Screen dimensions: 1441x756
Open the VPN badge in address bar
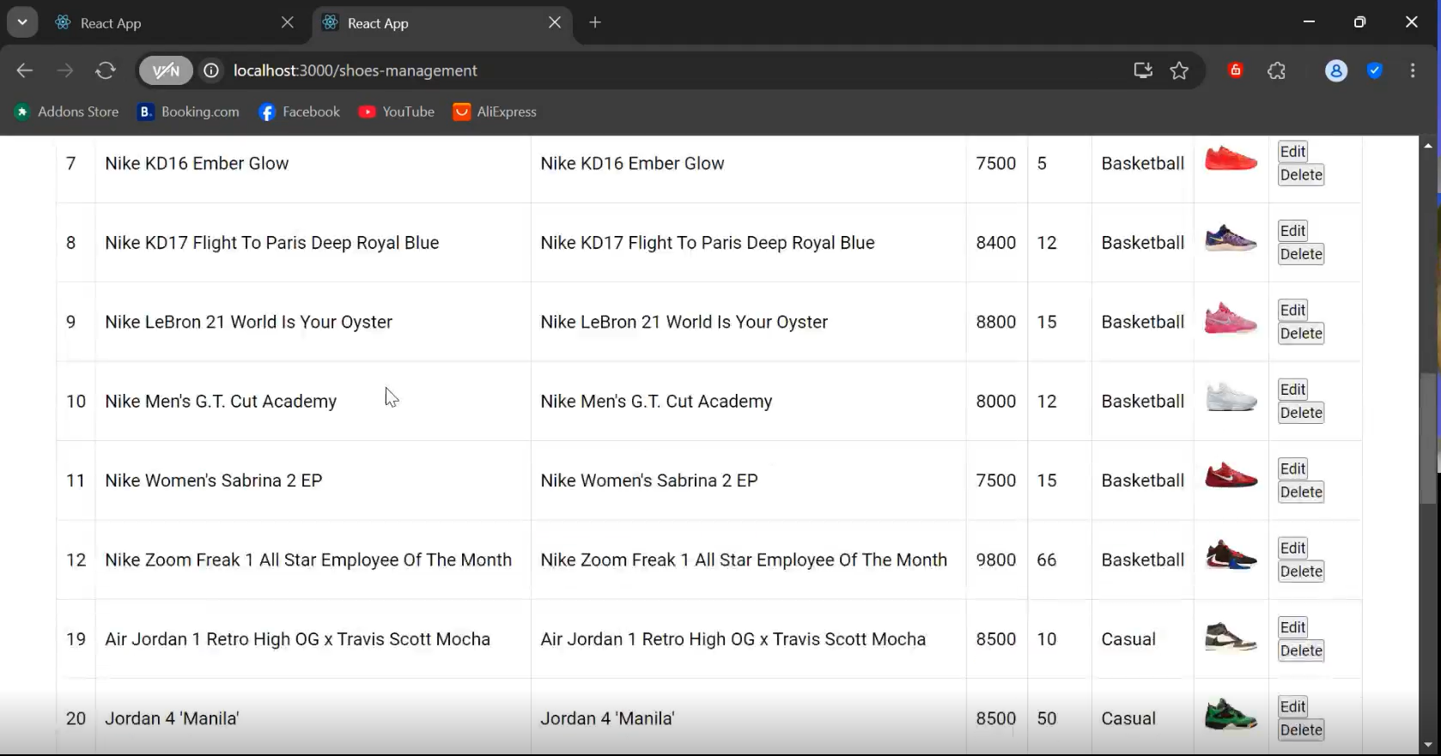pos(166,70)
